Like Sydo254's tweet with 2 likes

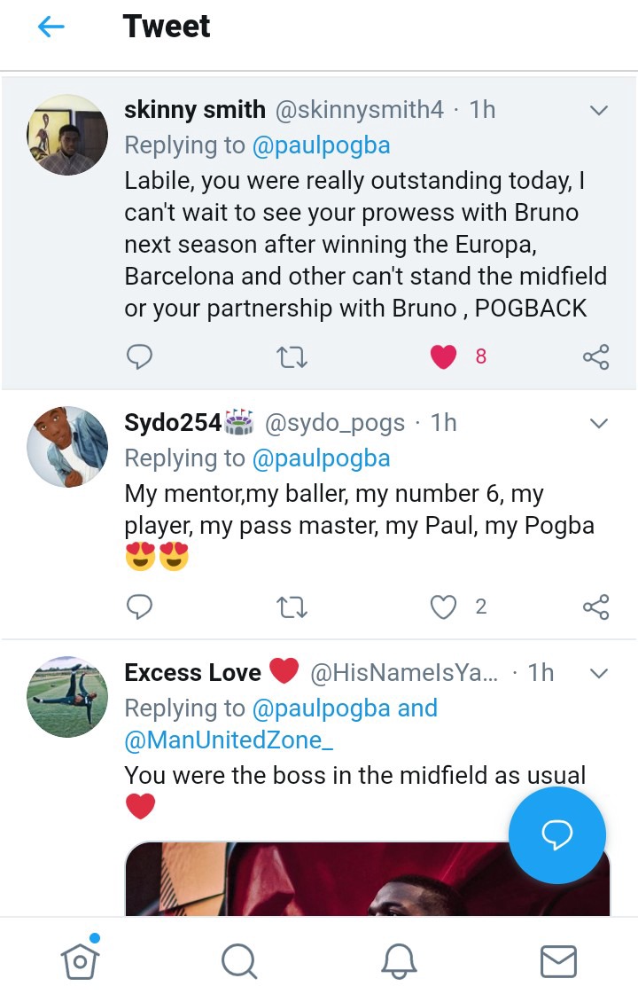click(x=443, y=607)
